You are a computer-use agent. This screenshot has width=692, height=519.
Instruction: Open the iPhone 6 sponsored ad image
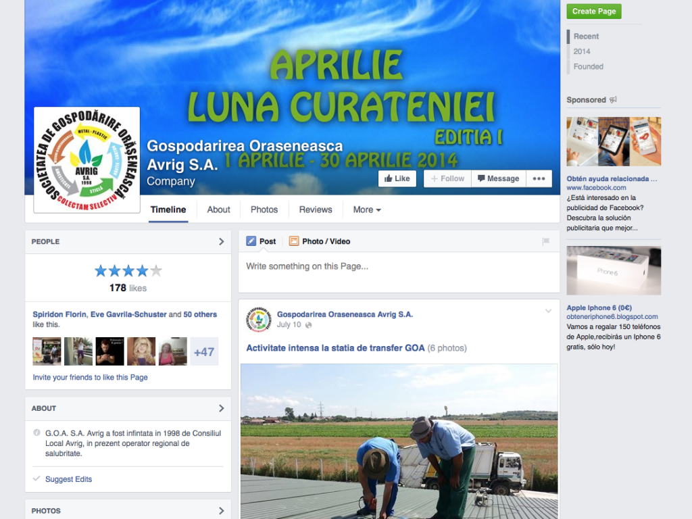614,270
